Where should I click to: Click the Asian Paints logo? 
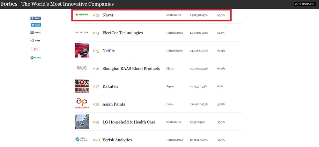coord(81,104)
